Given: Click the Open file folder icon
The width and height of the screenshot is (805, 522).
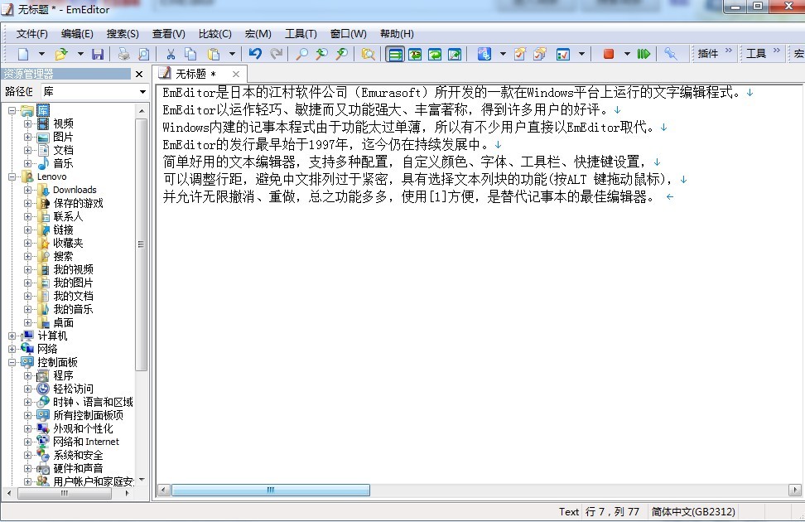Looking at the screenshot, I should [61, 54].
